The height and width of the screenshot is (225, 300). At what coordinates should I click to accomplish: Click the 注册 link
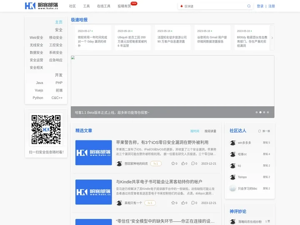pyautogui.click(x=272, y=6)
